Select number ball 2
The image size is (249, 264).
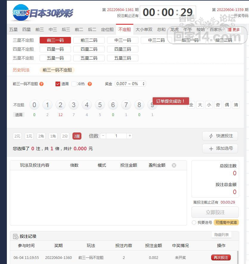pyautogui.click(x=61, y=105)
